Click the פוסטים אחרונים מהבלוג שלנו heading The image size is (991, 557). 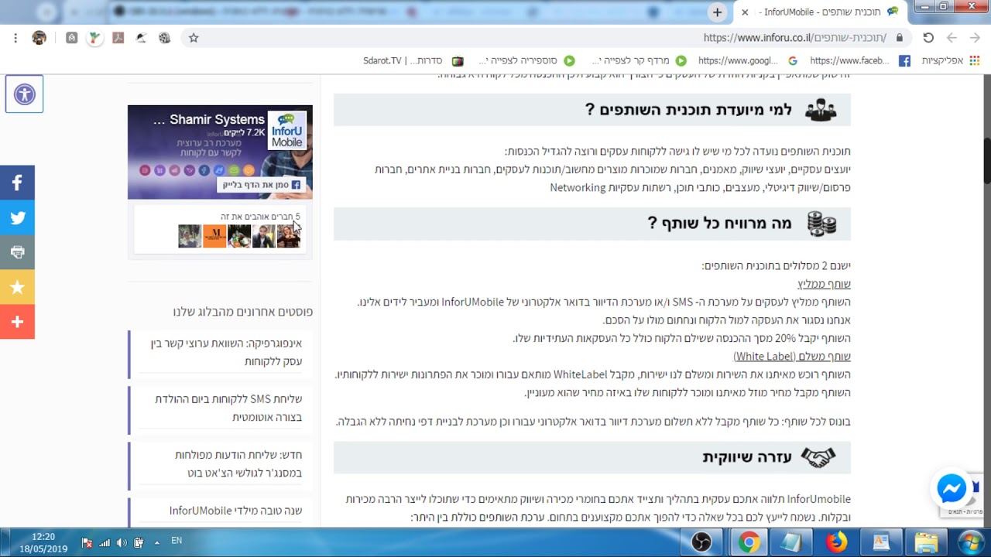click(x=243, y=312)
